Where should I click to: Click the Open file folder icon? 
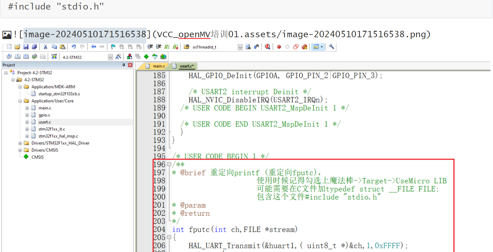tap(18, 47)
